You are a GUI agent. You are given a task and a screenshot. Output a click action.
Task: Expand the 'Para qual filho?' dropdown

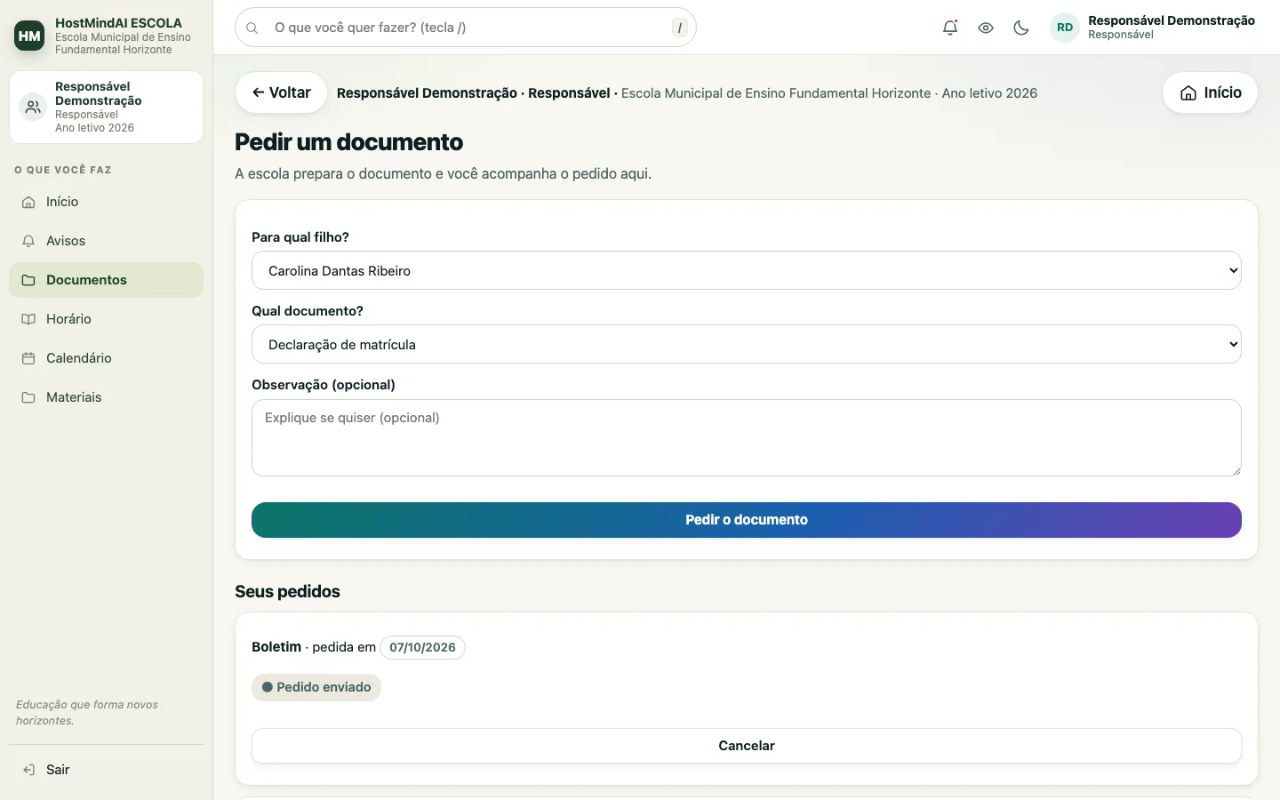pos(747,270)
